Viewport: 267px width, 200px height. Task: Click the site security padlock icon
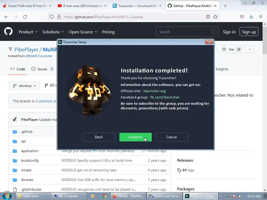tap(59, 17)
